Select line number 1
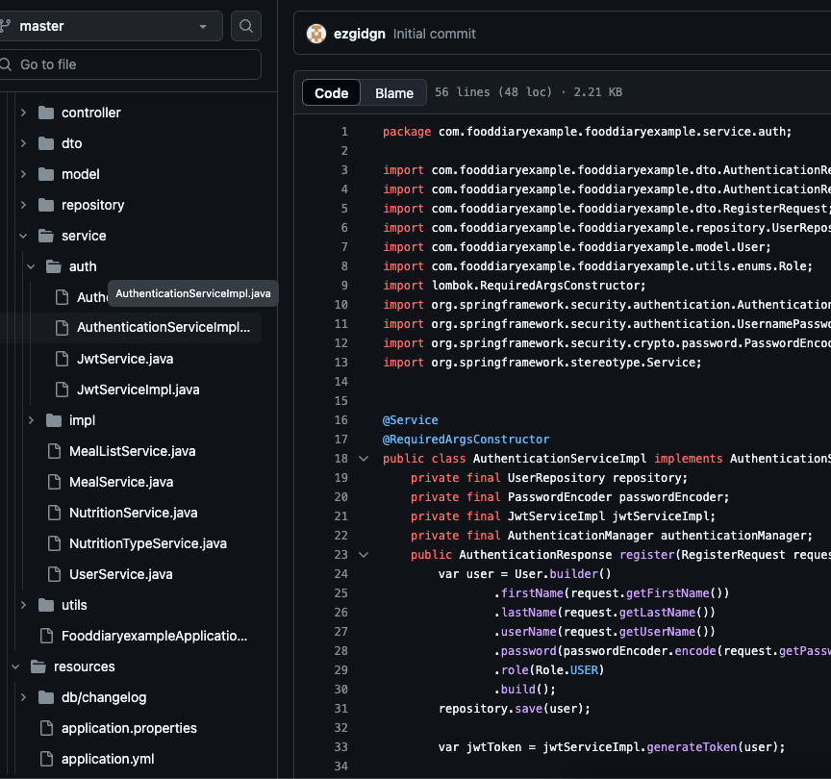Viewport: 831px width, 779px height. coord(344,132)
